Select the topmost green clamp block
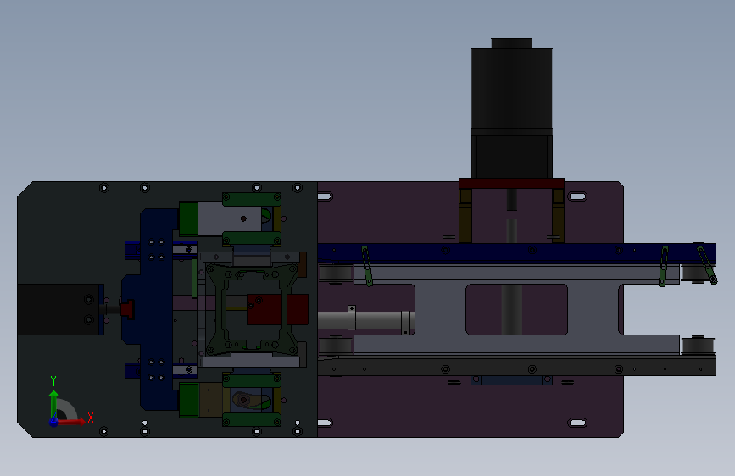Screen dimensions: 735x476 [x=252, y=199]
